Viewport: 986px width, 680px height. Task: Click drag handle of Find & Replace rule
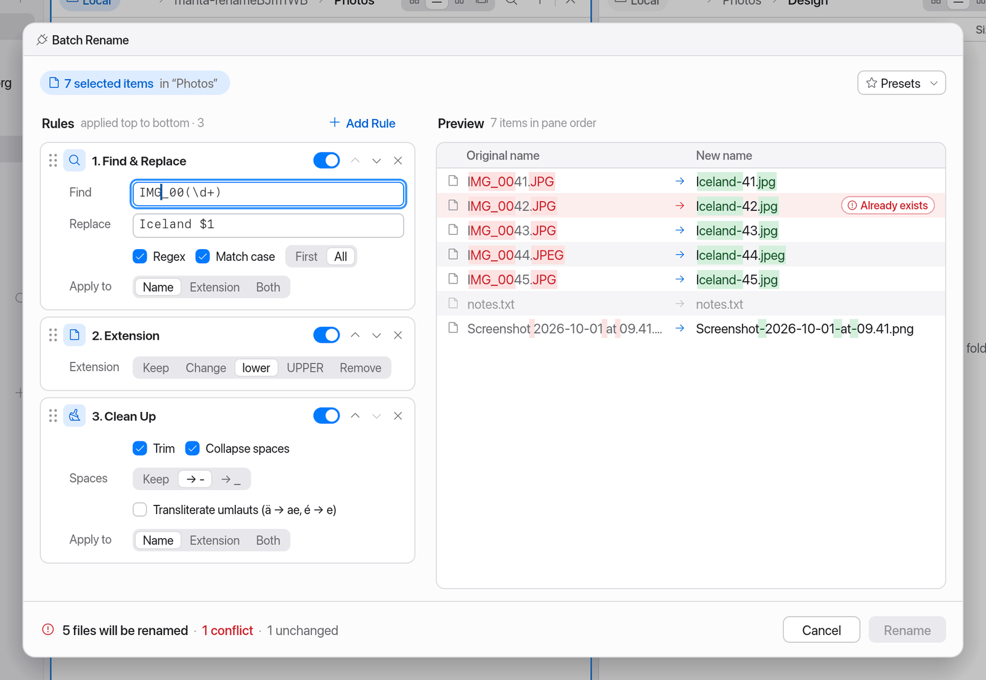point(53,161)
